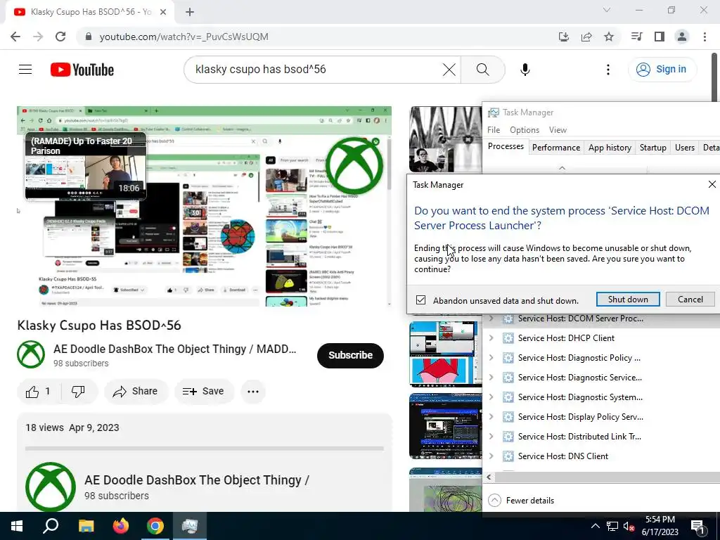720x540 pixels.
Task: Subscribe to AE Doodle DashBox channel
Action: tap(350, 355)
